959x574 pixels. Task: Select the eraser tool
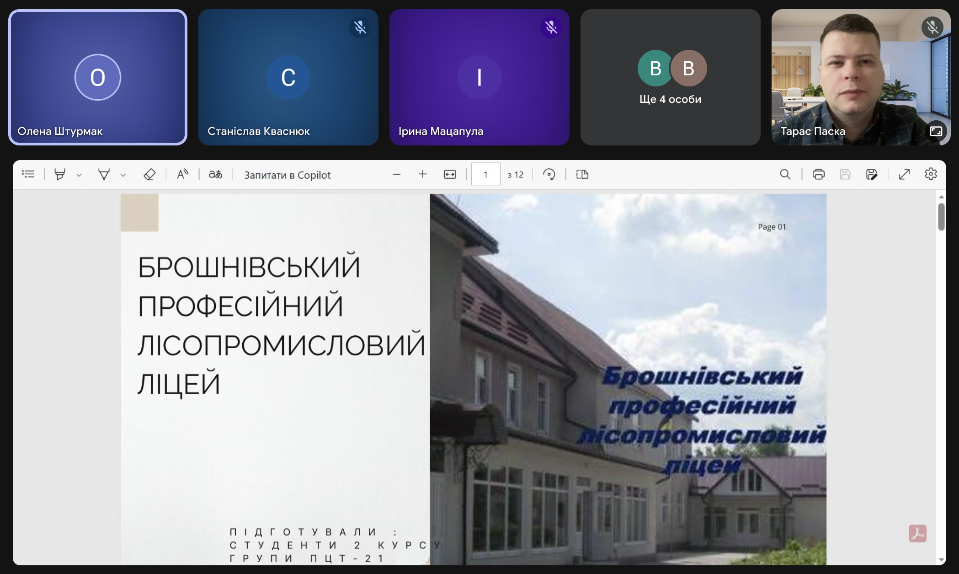coord(149,174)
